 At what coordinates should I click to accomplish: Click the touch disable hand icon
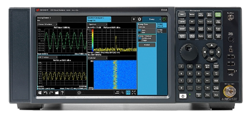(123, 92)
